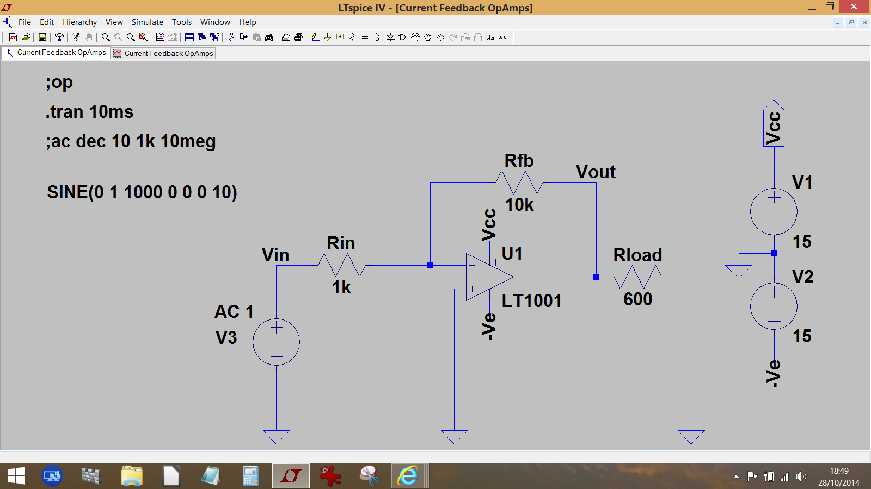The image size is (871, 489).
Task: Select the Place Component gate icon
Action: 403,37
